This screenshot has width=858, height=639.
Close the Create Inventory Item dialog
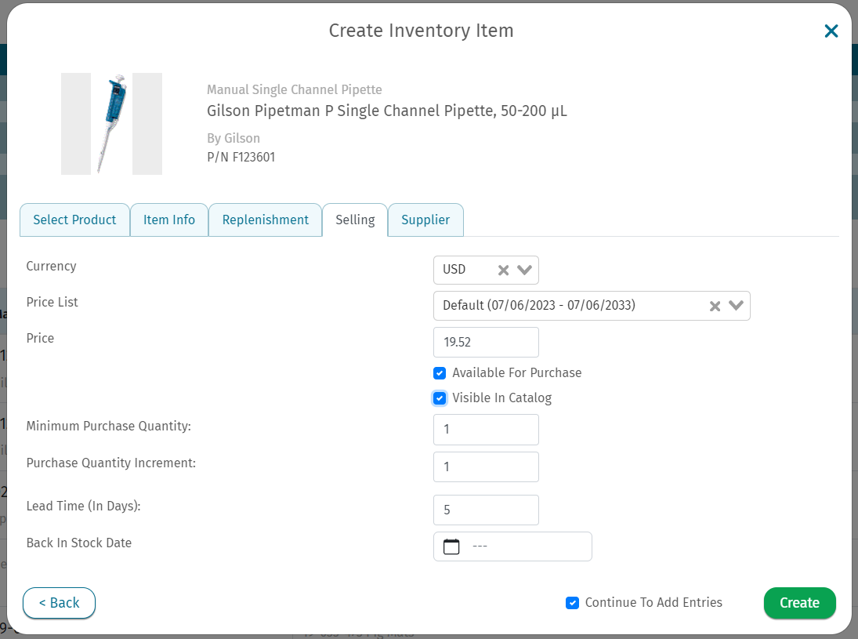click(x=831, y=31)
